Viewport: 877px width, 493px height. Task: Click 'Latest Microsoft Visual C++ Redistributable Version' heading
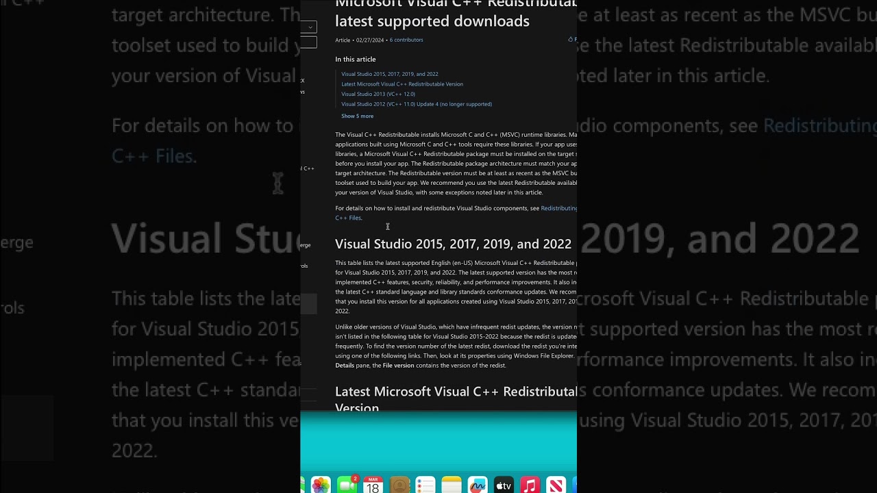(x=456, y=399)
